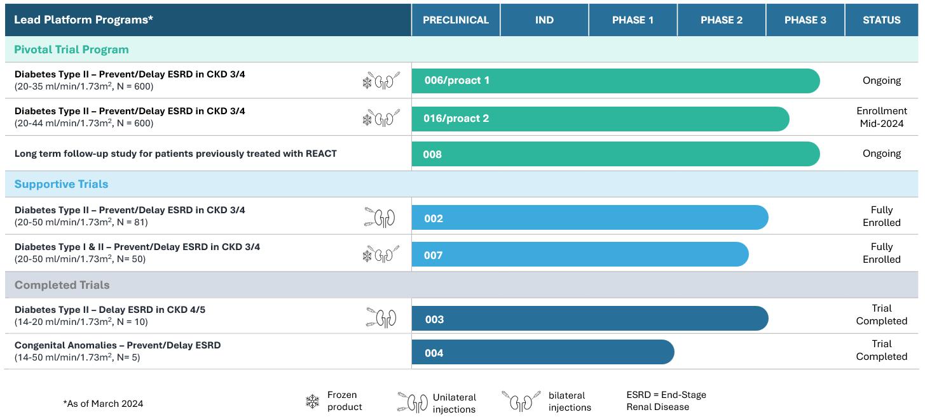The width and height of the screenshot is (925, 417).
Task: Click the STATUS column header
Action: [881, 20]
